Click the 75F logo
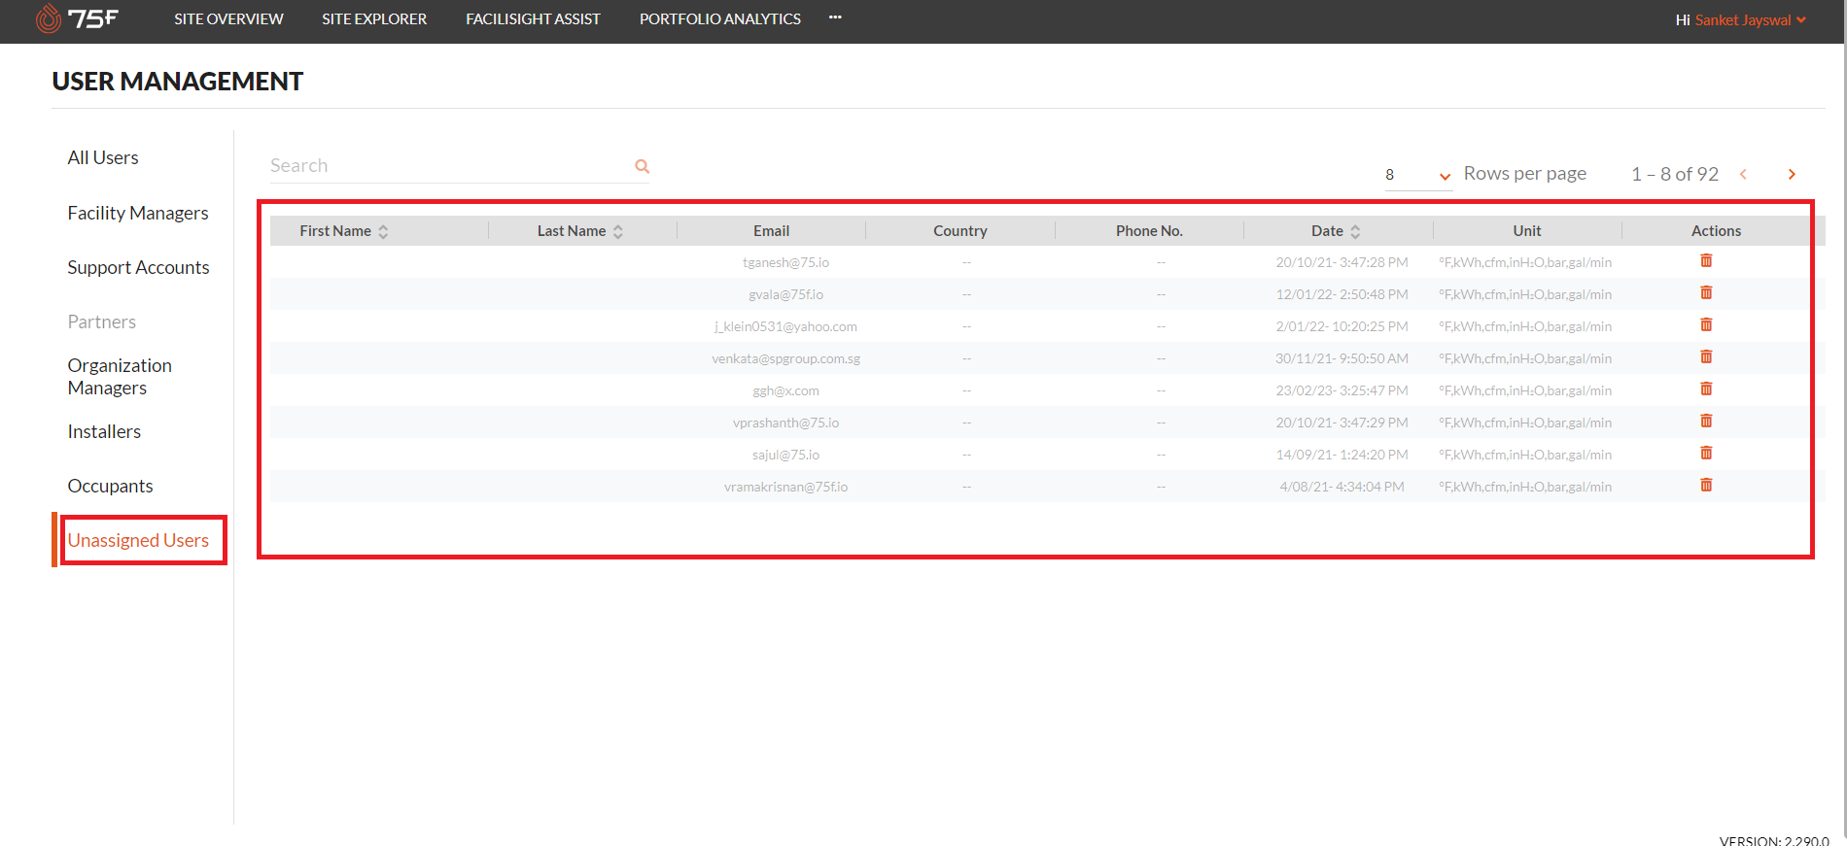The width and height of the screenshot is (1847, 846). 77,18
